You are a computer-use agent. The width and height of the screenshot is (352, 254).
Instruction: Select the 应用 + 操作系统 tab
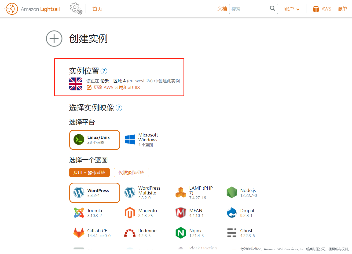89,172
